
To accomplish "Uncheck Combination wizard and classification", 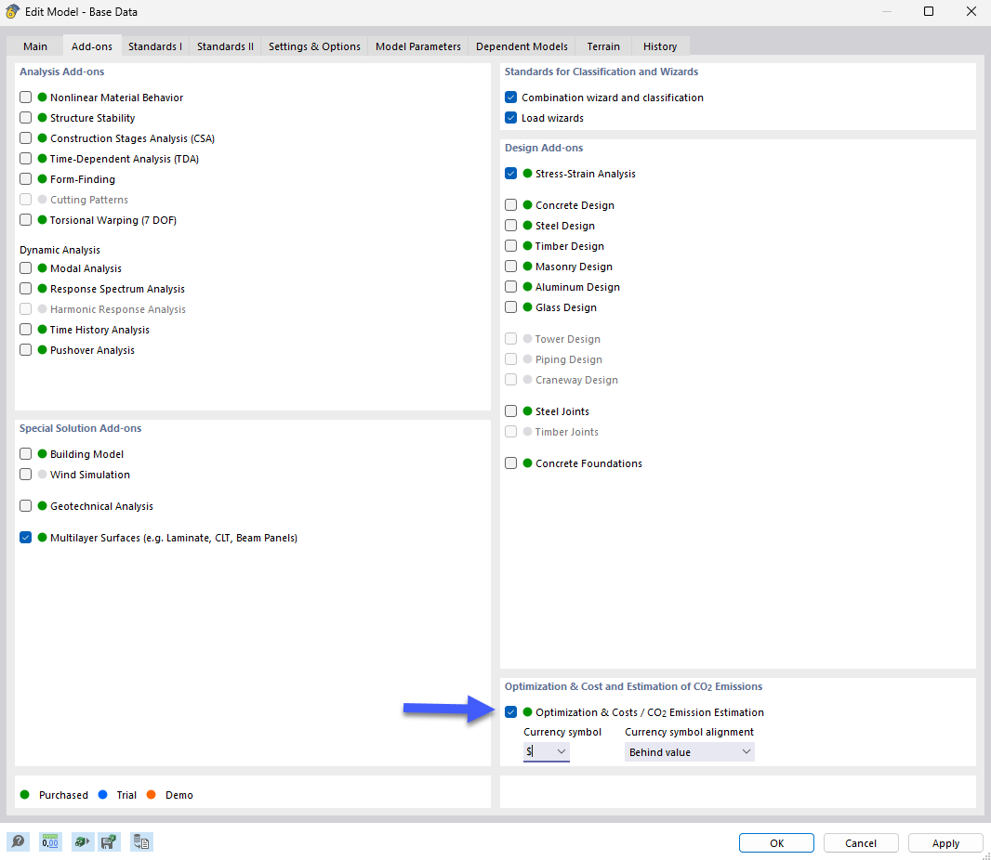I will click(510, 98).
